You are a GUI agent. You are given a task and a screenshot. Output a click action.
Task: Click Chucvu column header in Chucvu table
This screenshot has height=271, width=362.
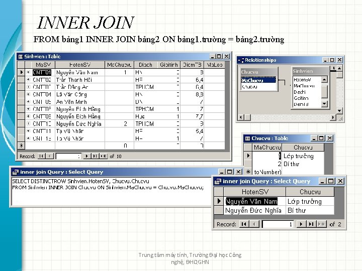pos(303,147)
